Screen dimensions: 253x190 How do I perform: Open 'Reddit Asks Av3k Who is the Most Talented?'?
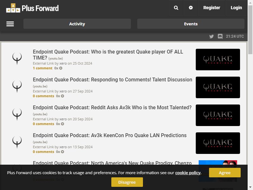[x=112, y=107]
